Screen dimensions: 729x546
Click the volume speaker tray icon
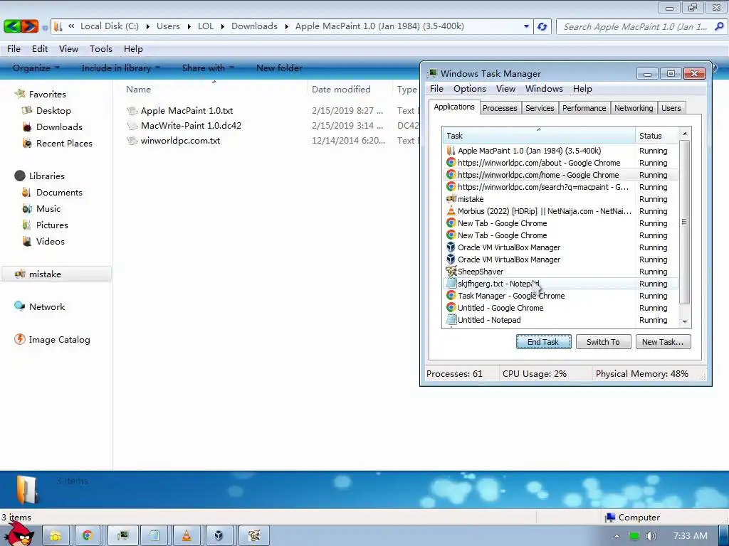point(651,536)
